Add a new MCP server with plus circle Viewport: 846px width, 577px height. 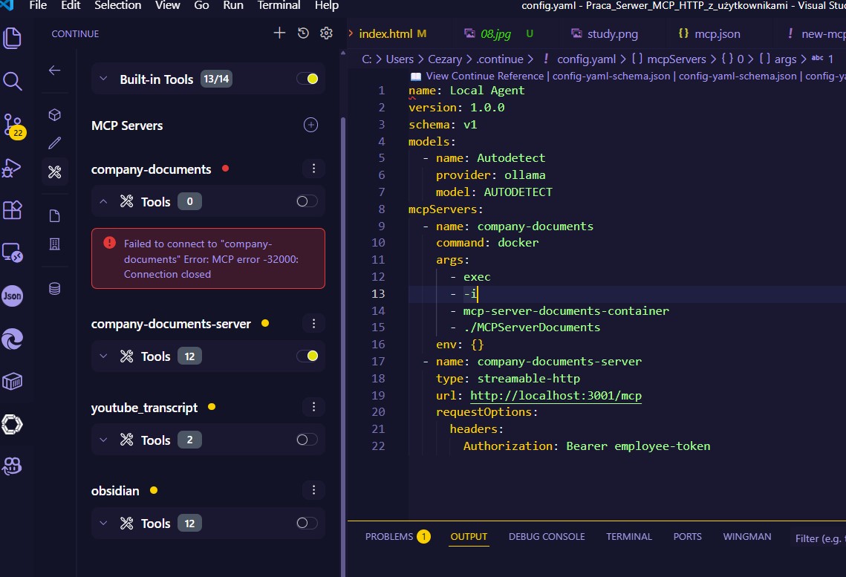[x=310, y=125]
